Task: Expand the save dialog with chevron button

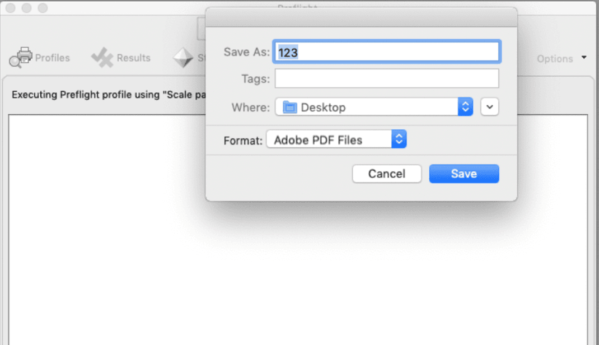Action: click(490, 107)
